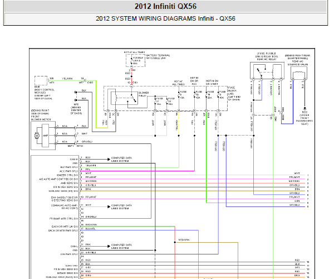The height and width of the screenshot is (279, 334).
Task: Click the FUSE BLOCK (J/B) label
Action: (234, 94)
